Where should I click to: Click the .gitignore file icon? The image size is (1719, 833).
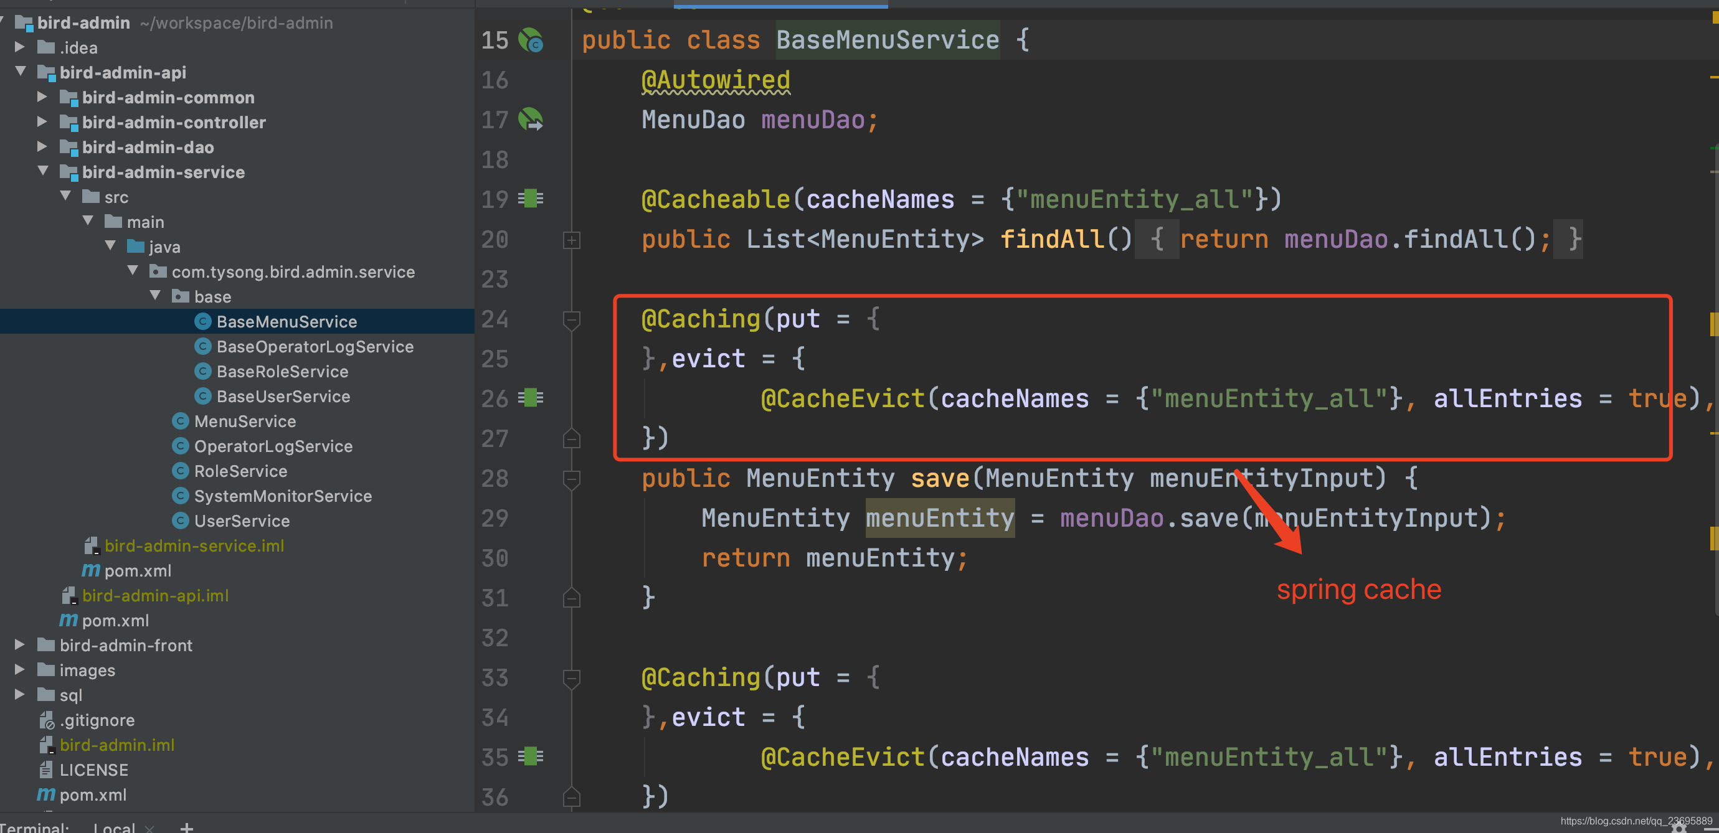(x=47, y=720)
